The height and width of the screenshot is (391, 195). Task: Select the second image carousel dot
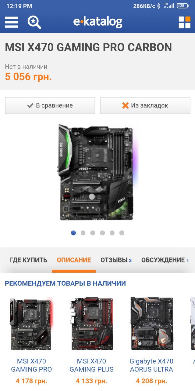pos(83,233)
